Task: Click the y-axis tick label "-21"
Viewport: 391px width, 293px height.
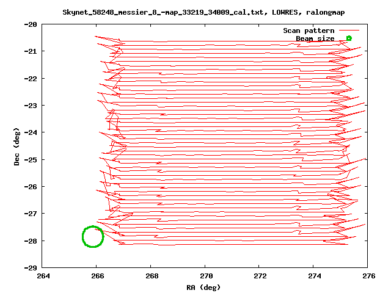Action: (x=31, y=51)
